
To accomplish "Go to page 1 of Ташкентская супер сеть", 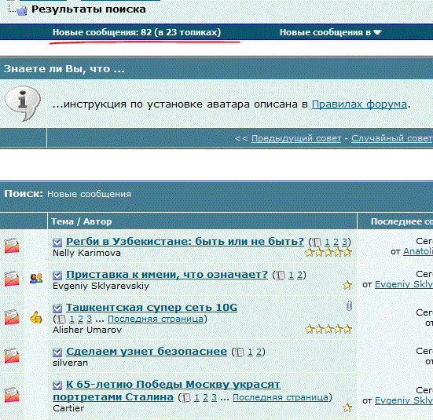I will tap(72, 320).
